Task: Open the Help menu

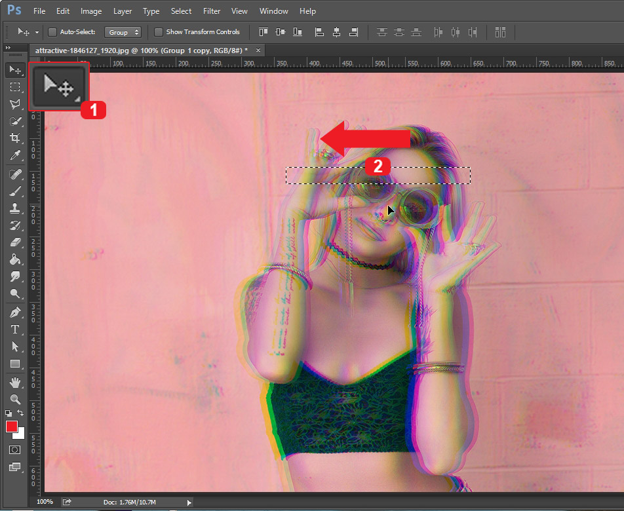Action: point(307,11)
